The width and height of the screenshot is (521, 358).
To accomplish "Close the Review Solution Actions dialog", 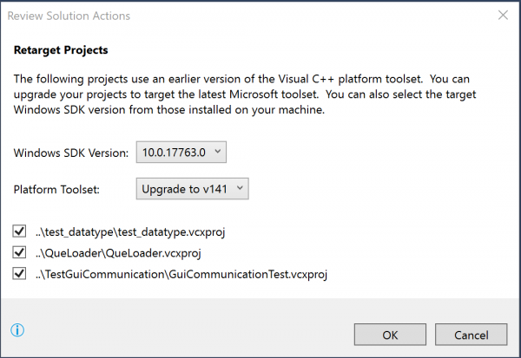I will point(503,15).
